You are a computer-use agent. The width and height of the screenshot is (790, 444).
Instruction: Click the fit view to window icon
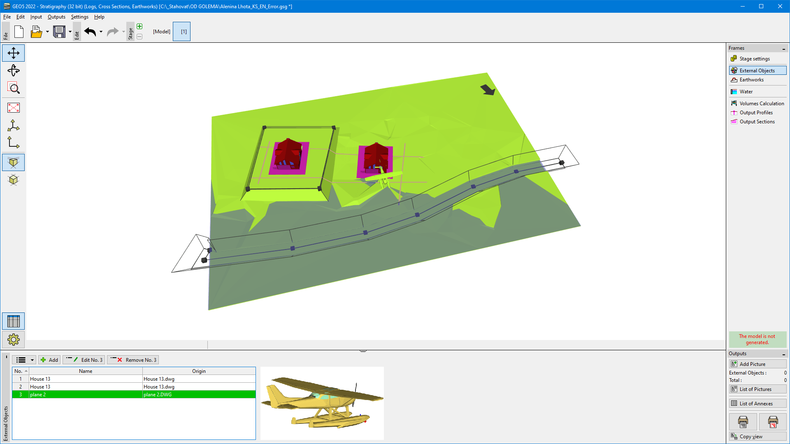tap(13, 108)
